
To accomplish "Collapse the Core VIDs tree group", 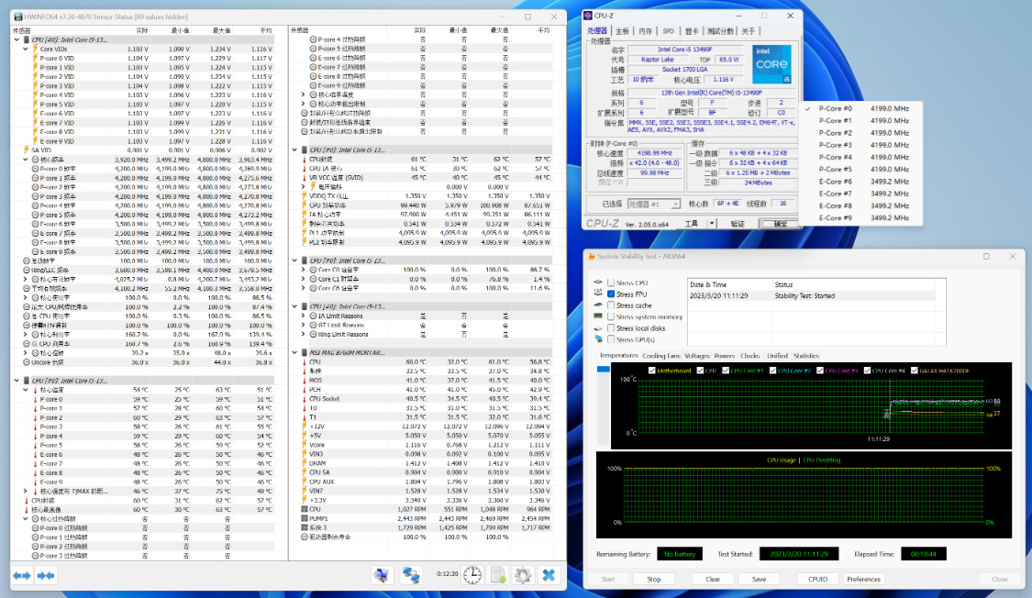I will tap(27, 50).
